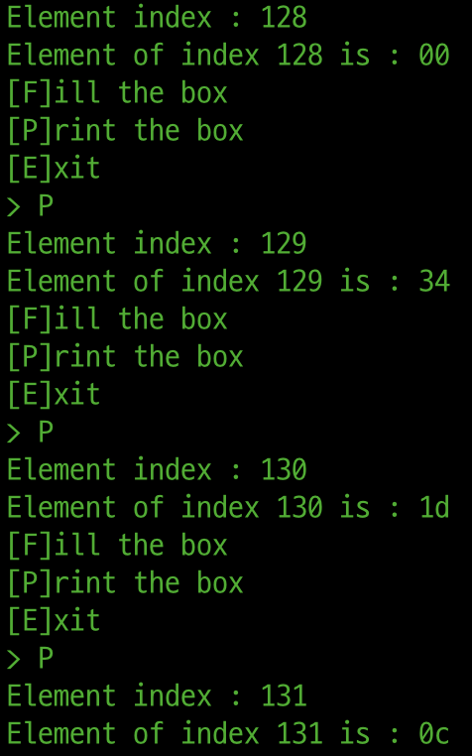Click the hex value 0c for index 131
Viewport: 472px width, 756px height.
click(x=434, y=733)
